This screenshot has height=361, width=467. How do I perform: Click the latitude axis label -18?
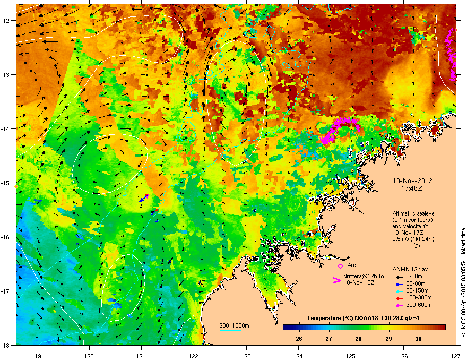click(x=5, y=345)
